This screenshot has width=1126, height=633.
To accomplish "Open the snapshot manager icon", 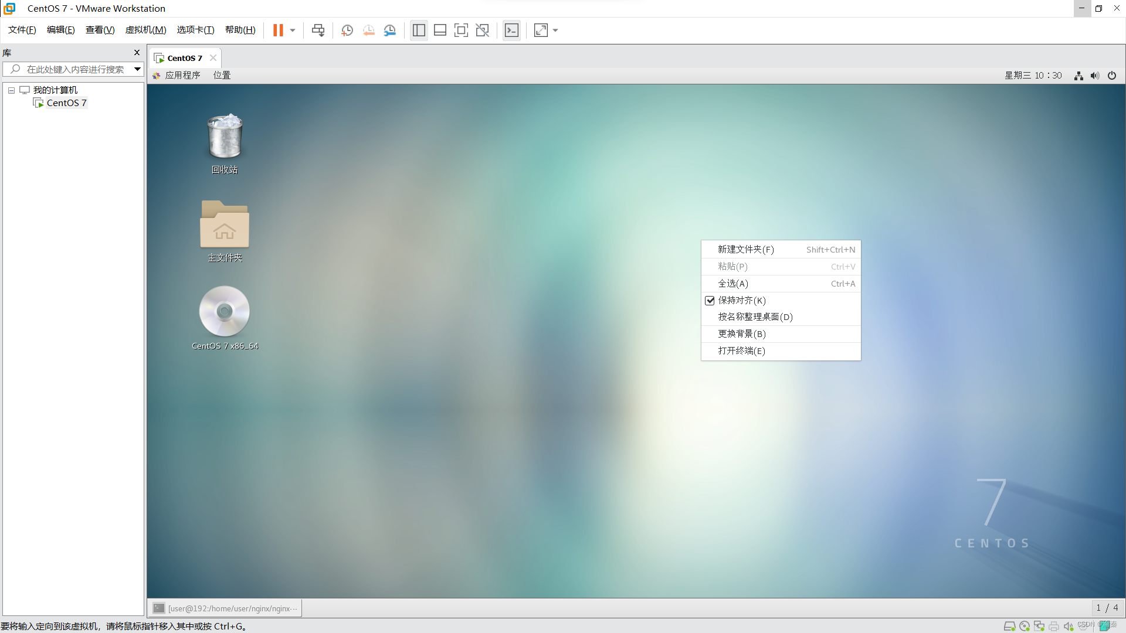I will (390, 30).
